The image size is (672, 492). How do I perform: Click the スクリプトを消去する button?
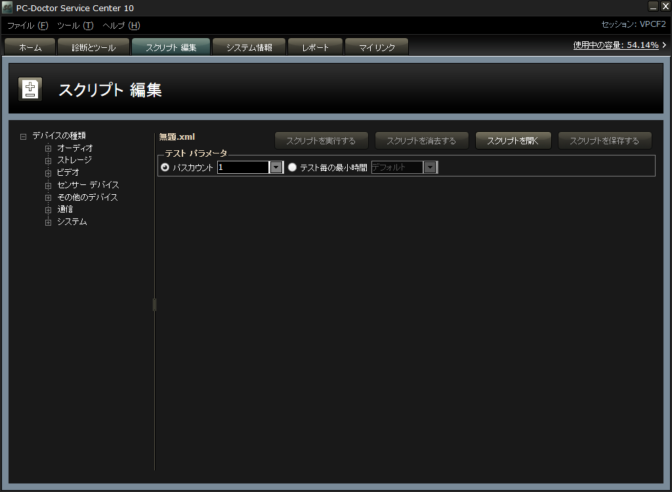point(421,140)
